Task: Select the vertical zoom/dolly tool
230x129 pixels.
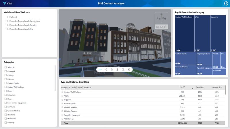Action: click(117, 70)
